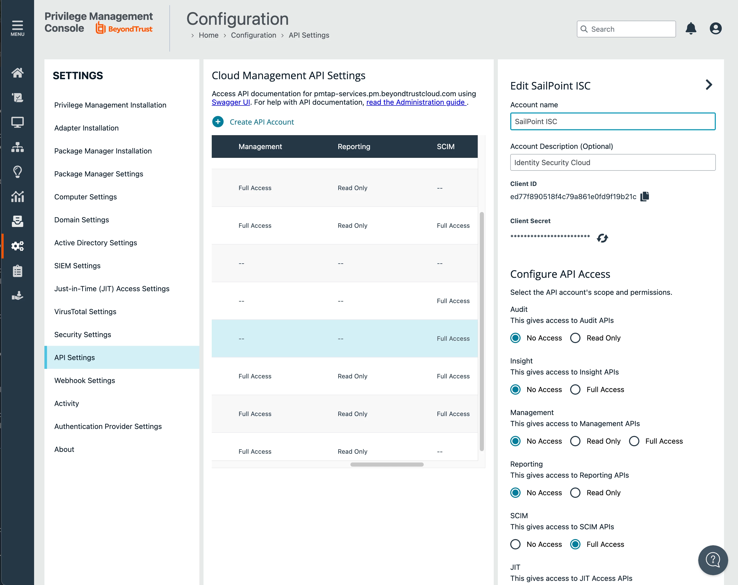Open Computer Settings

tap(85, 197)
